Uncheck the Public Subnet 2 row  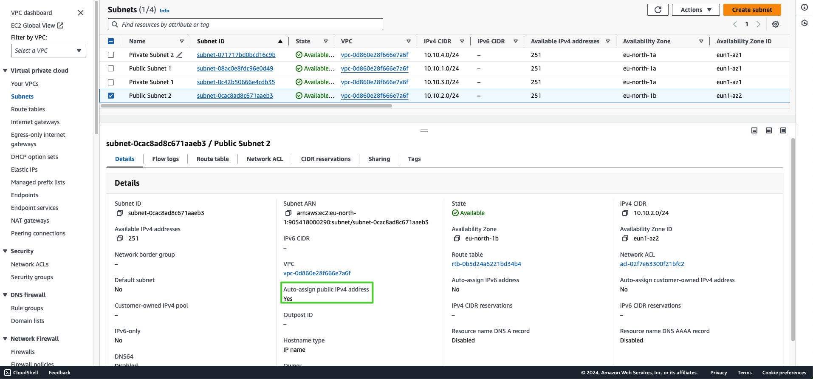111,96
